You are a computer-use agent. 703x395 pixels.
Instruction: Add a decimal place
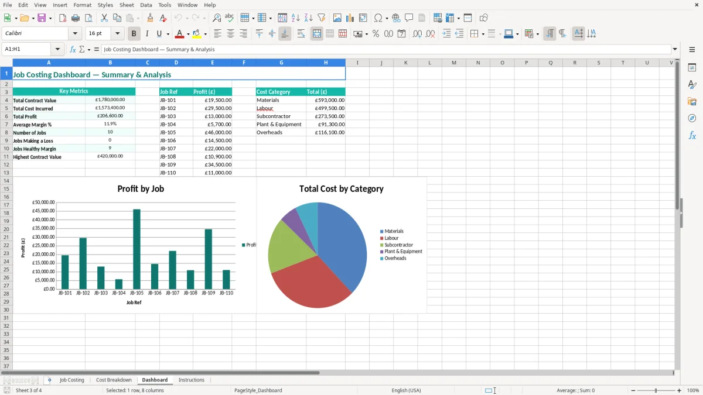pyautogui.click(x=418, y=34)
